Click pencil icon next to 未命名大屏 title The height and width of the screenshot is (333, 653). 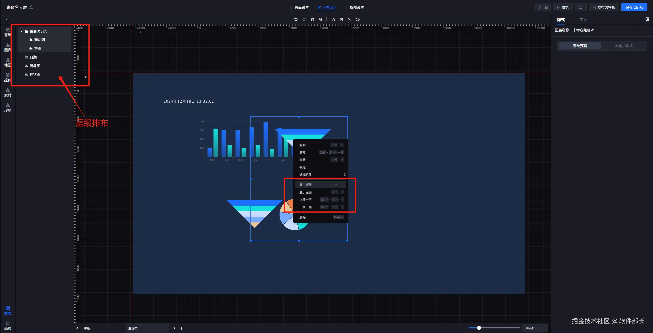coord(31,7)
